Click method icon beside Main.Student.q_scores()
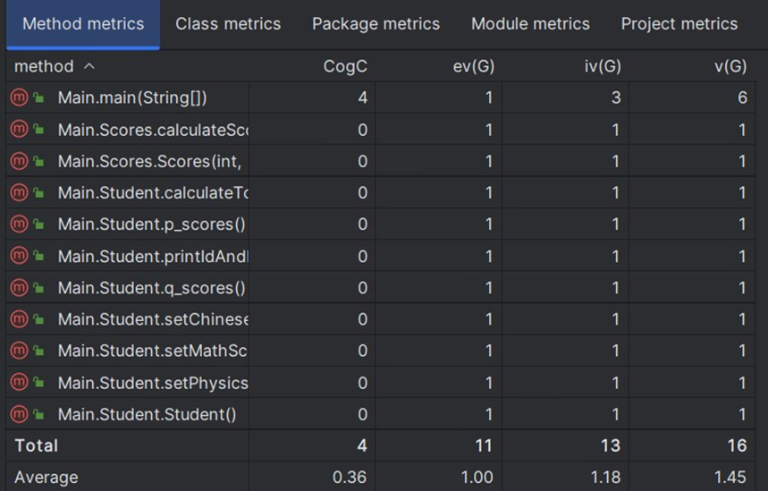The height and width of the screenshot is (491, 768). point(18,288)
